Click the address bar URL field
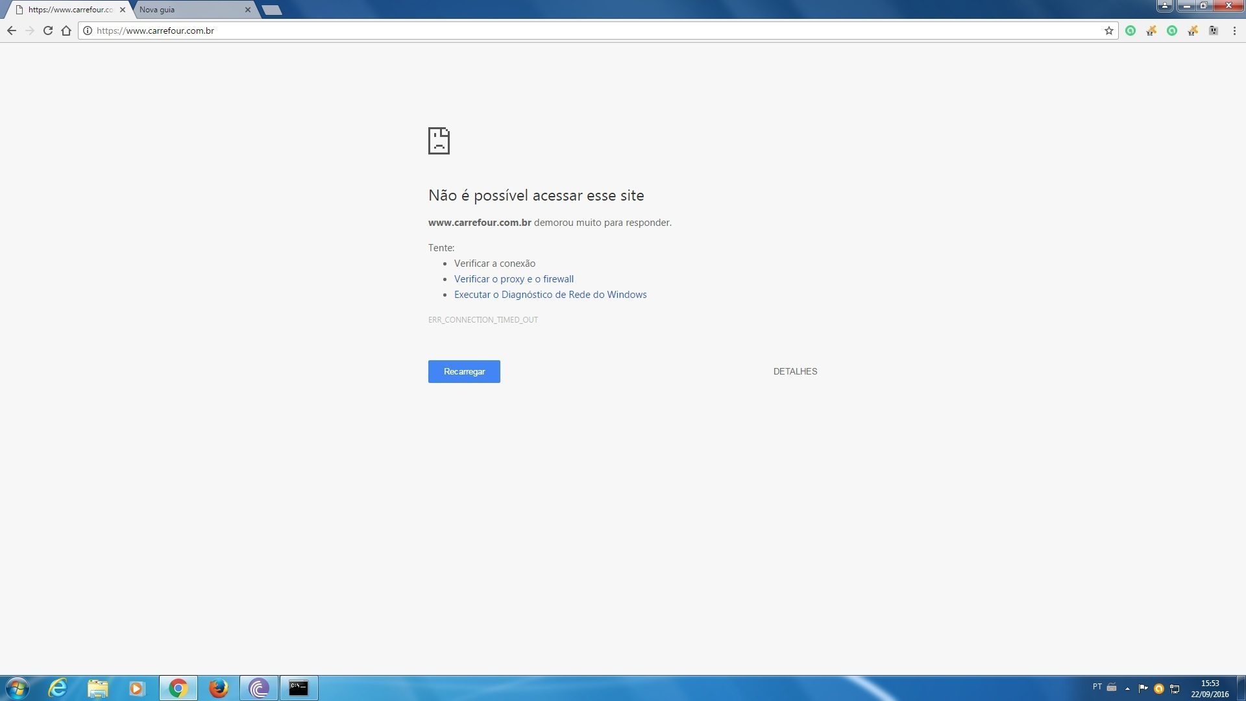Image resolution: width=1246 pixels, height=701 pixels. (x=597, y=31)
